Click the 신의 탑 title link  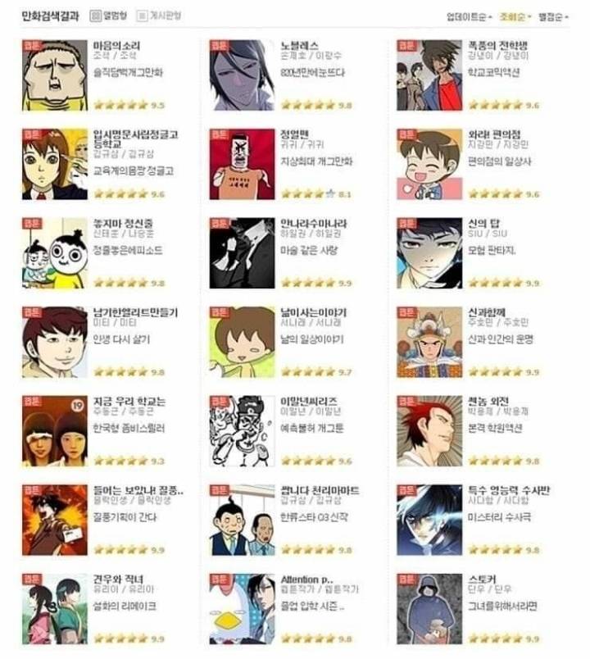(483, 223)
